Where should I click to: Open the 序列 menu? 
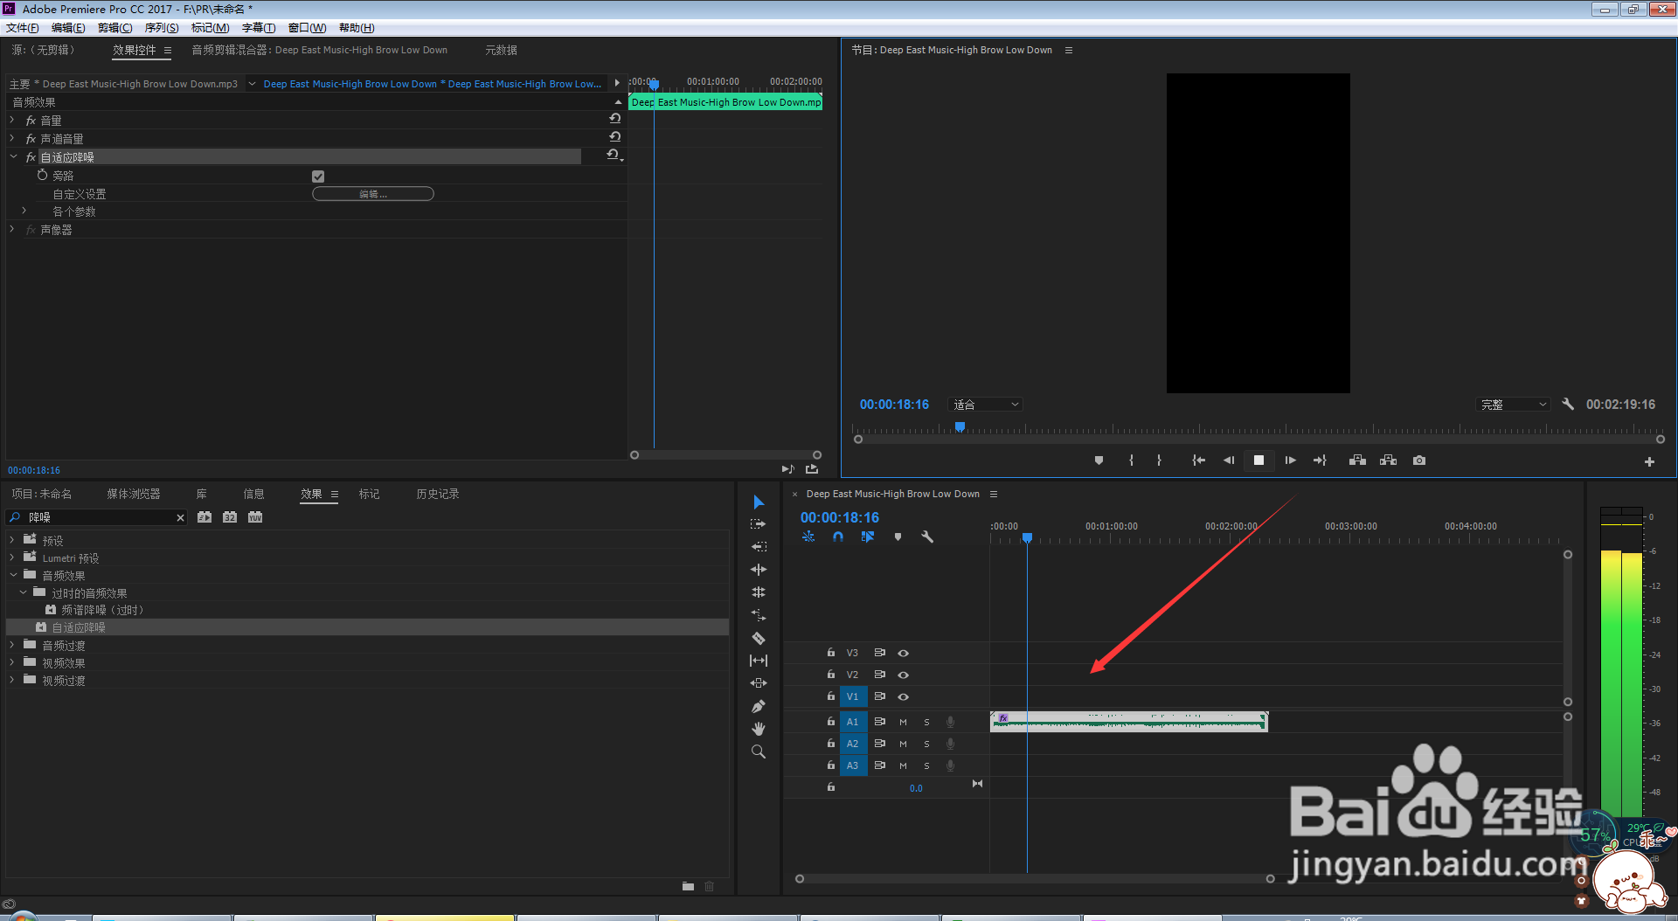[162, 28]
